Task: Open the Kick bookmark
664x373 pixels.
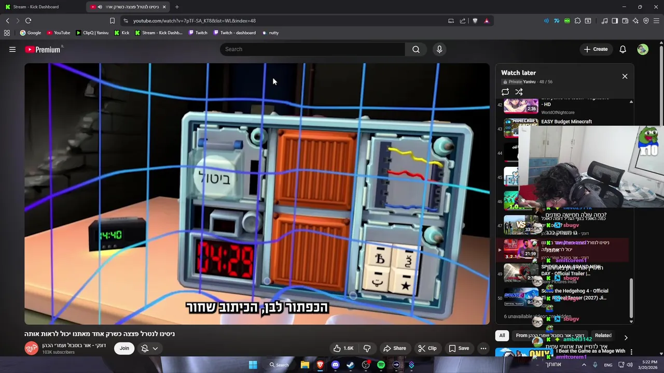Action: pyautogui.click(x=122, y=33)
